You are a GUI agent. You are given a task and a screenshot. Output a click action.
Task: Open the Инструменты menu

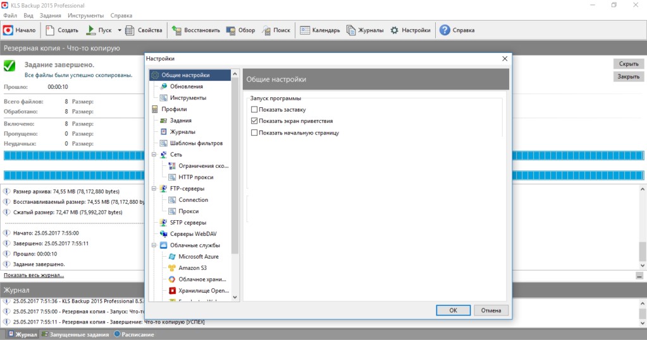click(x=86, y=16)
